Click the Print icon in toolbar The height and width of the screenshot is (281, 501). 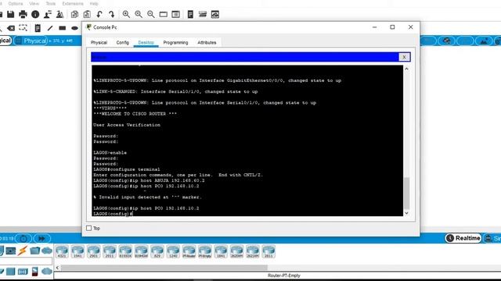(23, 14)
